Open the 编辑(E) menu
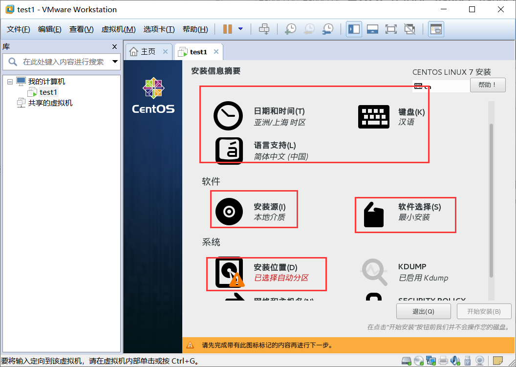Viewport: 516px width, 367px height. pyautogui.click(x=50, y=29)
